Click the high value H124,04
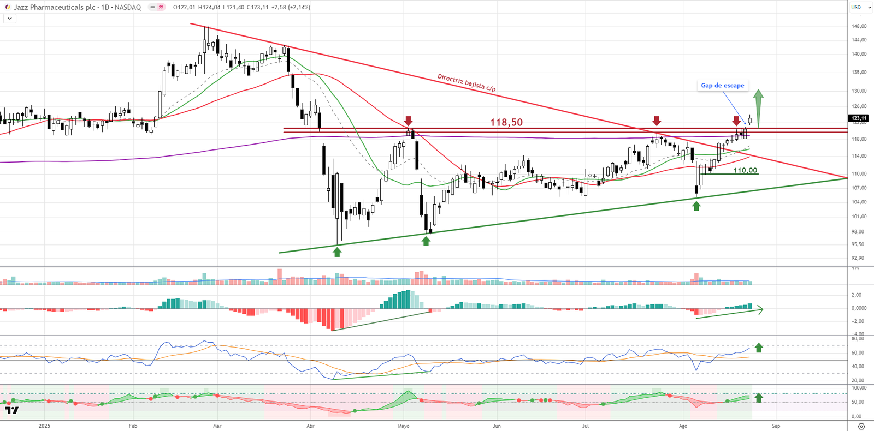Viewport: 874px width, 431px height. [209, 7]
